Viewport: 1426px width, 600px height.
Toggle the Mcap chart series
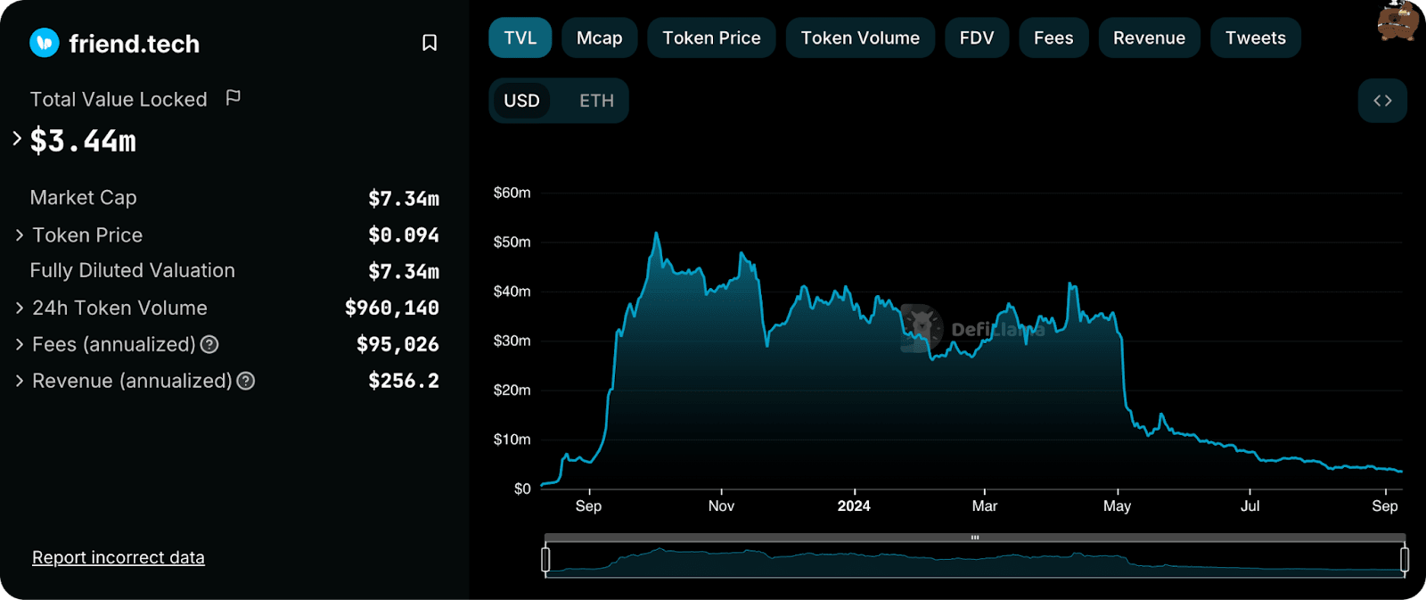[x=600, y=38]
